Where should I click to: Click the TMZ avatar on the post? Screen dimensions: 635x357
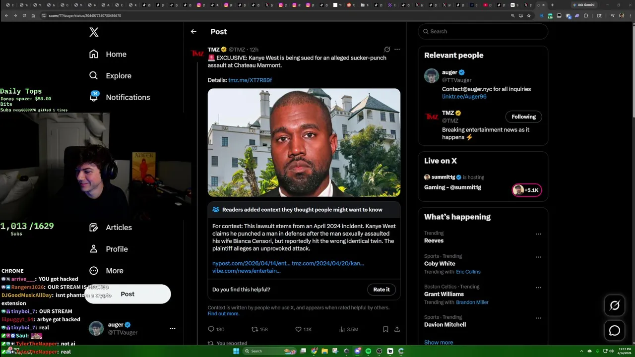click(197, 54)
